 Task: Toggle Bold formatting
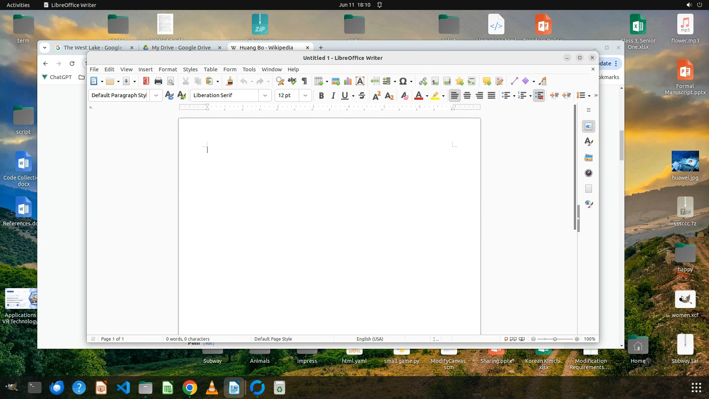[321, 96]
